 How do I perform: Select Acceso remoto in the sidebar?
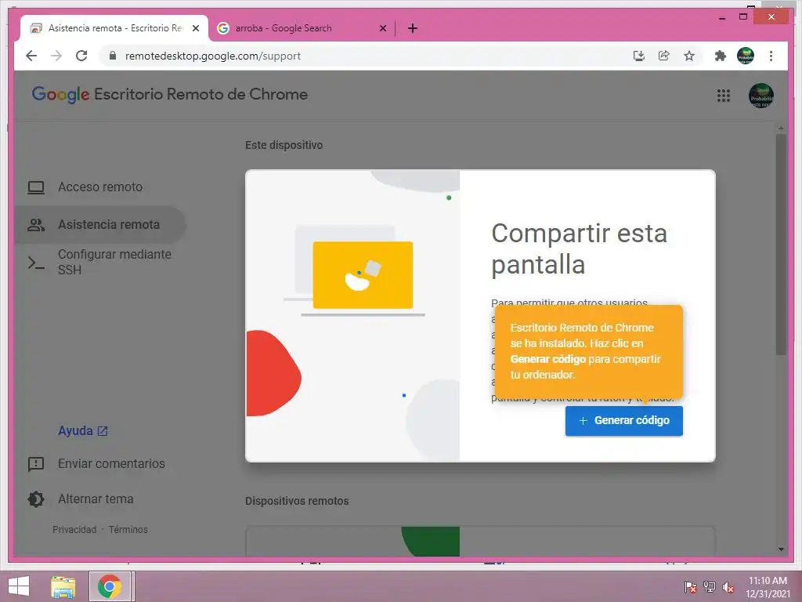(100, 187)
